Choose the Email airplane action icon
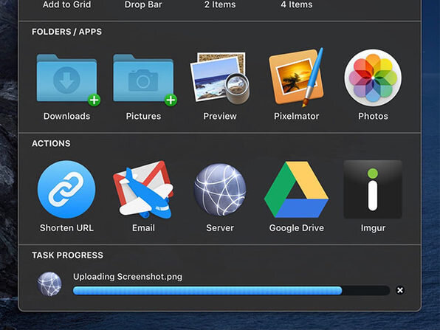 pos(143,190)
